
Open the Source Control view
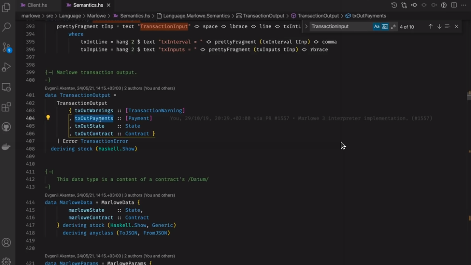tap(6, 47)
